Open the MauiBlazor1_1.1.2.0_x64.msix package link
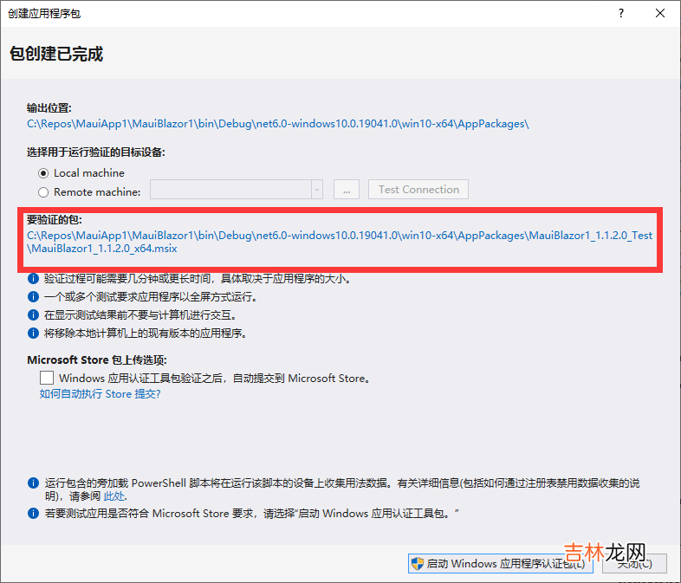 point(104,249)
